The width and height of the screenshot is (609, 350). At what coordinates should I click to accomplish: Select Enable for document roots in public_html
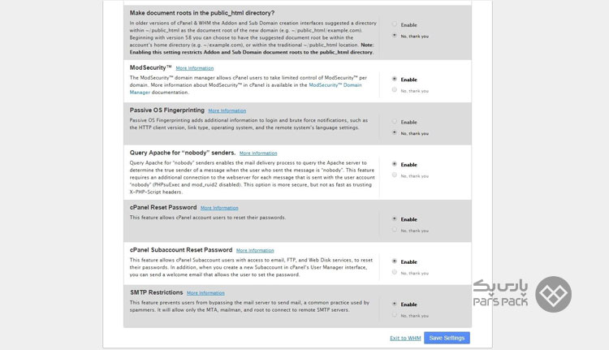click(394, 24)
